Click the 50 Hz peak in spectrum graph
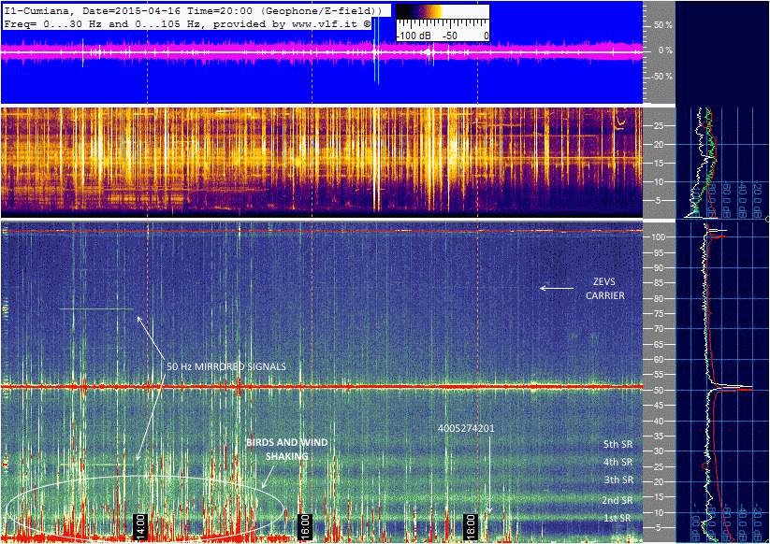The image size is (770, 544). tap(739, 387)
